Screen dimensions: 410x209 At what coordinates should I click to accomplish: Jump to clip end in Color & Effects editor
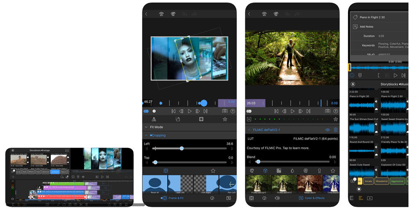(309, 111)
